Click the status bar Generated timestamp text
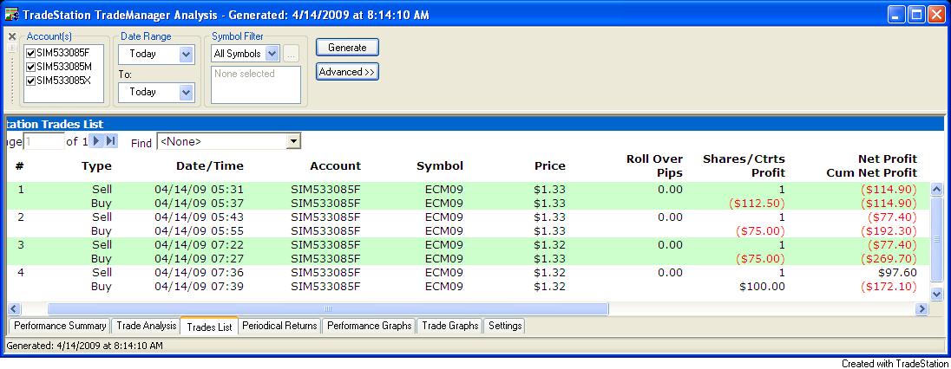The image size is (951, 369). tap(84, 346)
